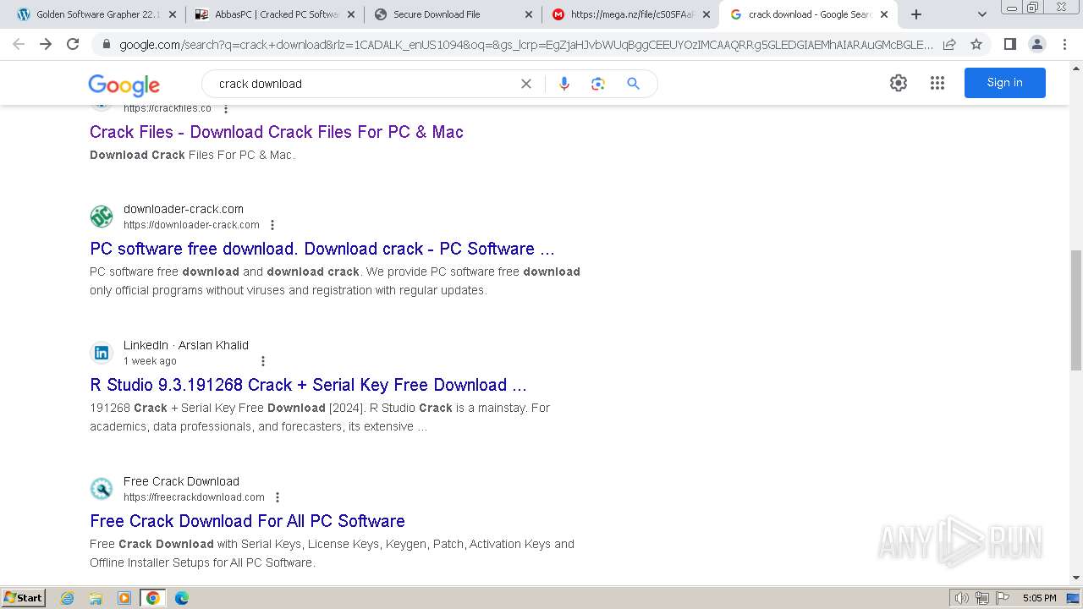Open Free Crack Download For All PC Software
This screenshot has height=609, width=1083.
click(247, 521)
